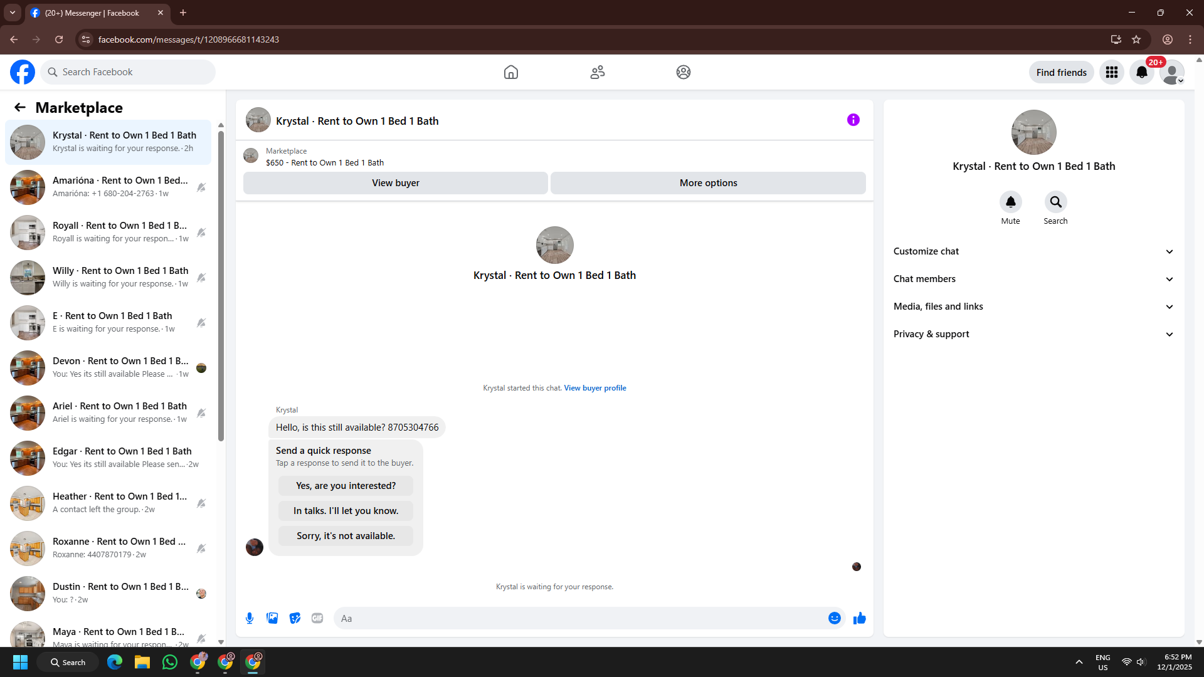Send quick reply 'Yes, are you interested?'

pos(346,486)
